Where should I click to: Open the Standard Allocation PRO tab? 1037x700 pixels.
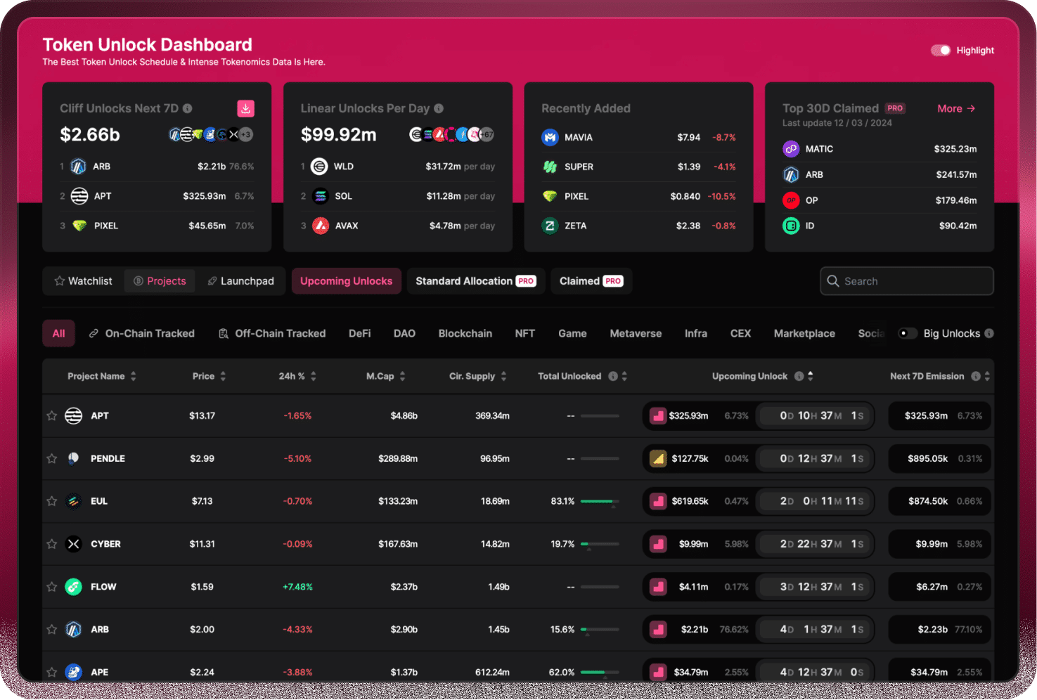(476, 281)
